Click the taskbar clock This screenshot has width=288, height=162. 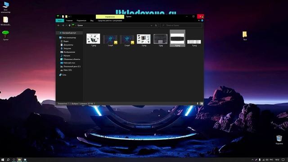pos(277,160)
